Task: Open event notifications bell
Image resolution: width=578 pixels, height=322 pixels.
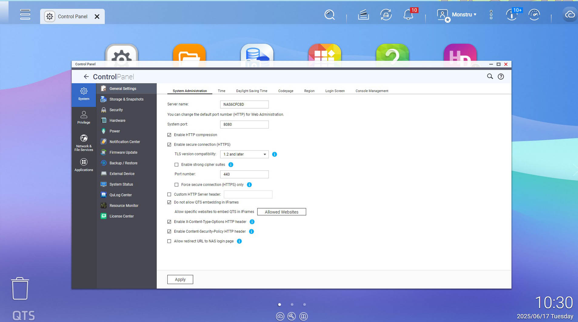Action: (x=409, y=15)
